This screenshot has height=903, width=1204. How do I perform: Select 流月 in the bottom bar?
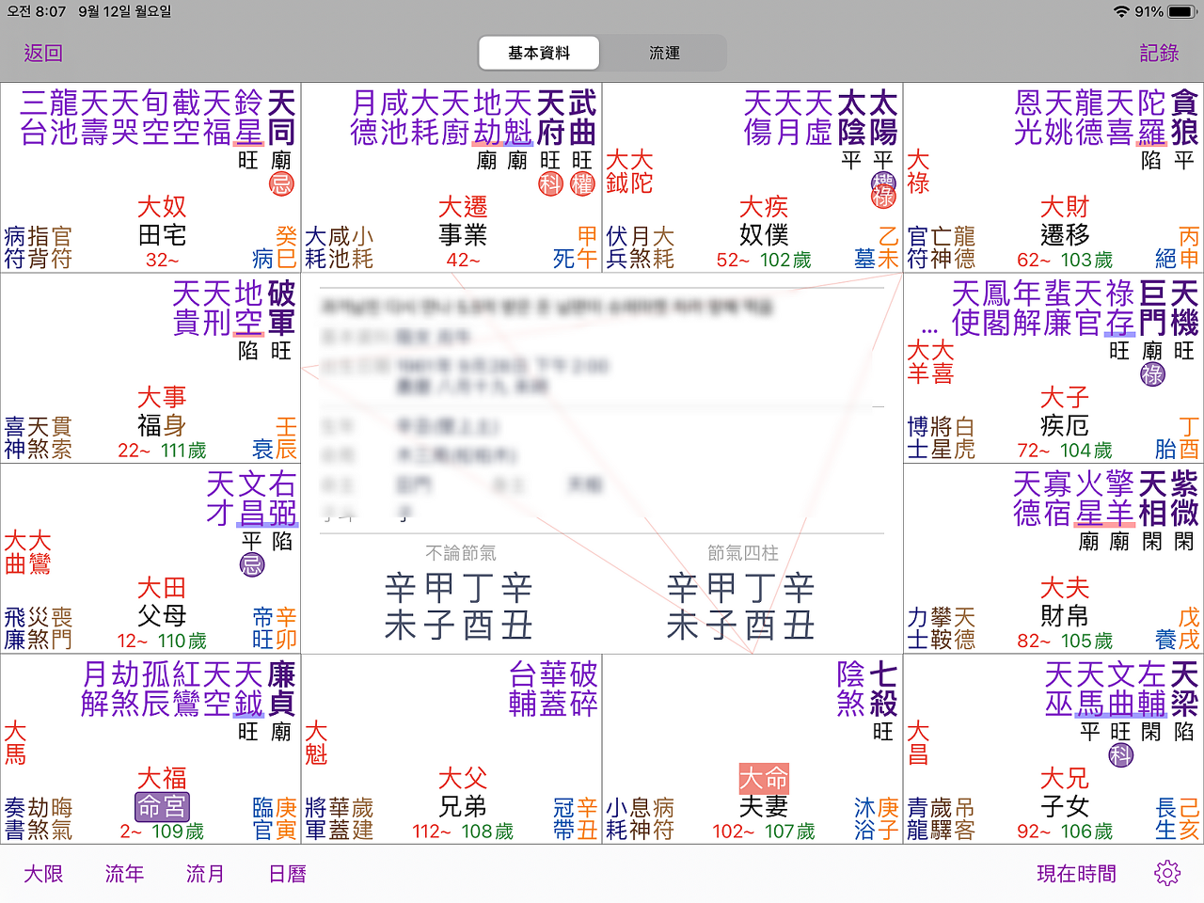tap(205, 874)
